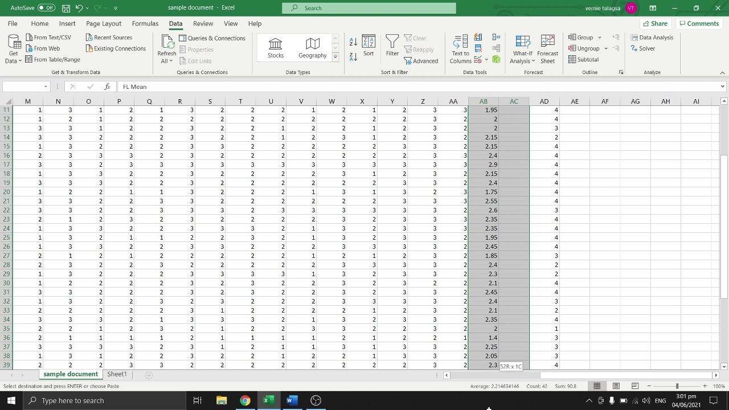
Task: Switch to the Page Layout tab
Action: pyautogui.click(x=104, y=23)
